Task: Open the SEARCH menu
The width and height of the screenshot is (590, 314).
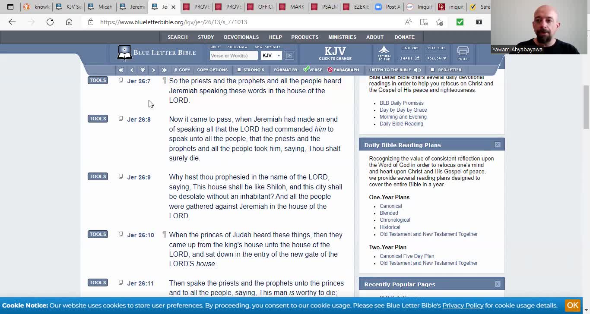Action: click(178, 37)
